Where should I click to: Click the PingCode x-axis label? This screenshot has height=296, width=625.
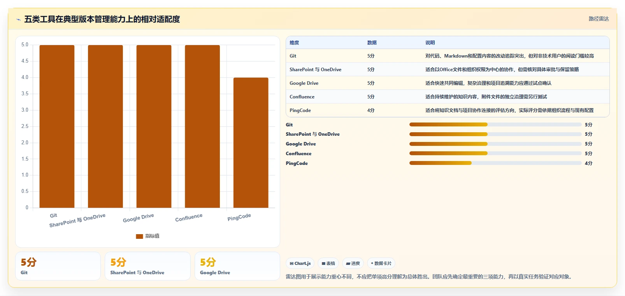(x=239, y=217)
